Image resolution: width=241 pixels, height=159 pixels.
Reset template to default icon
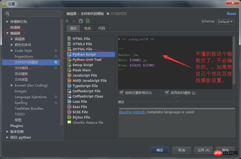coord(88,21)
